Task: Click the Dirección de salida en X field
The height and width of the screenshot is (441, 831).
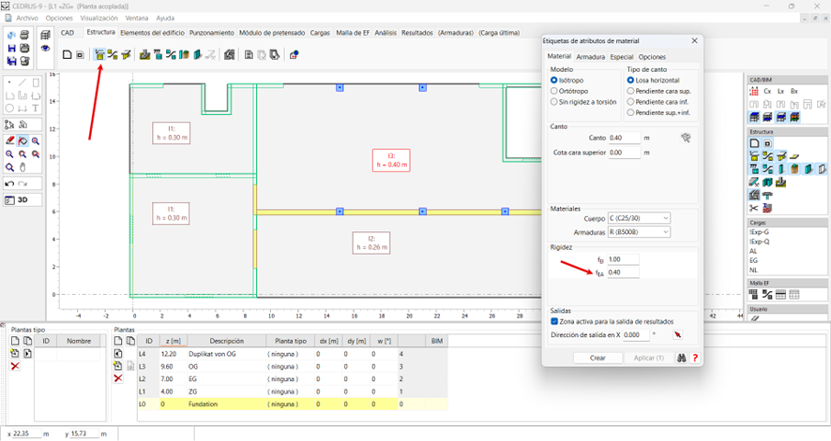Action: coord(635,334)
